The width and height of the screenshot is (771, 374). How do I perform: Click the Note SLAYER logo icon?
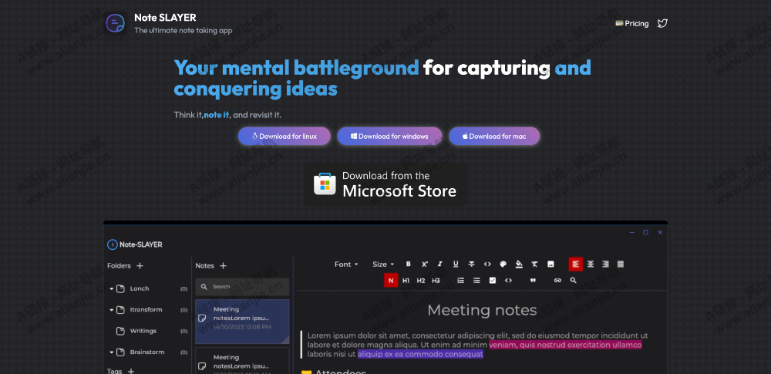click(115, 23)
